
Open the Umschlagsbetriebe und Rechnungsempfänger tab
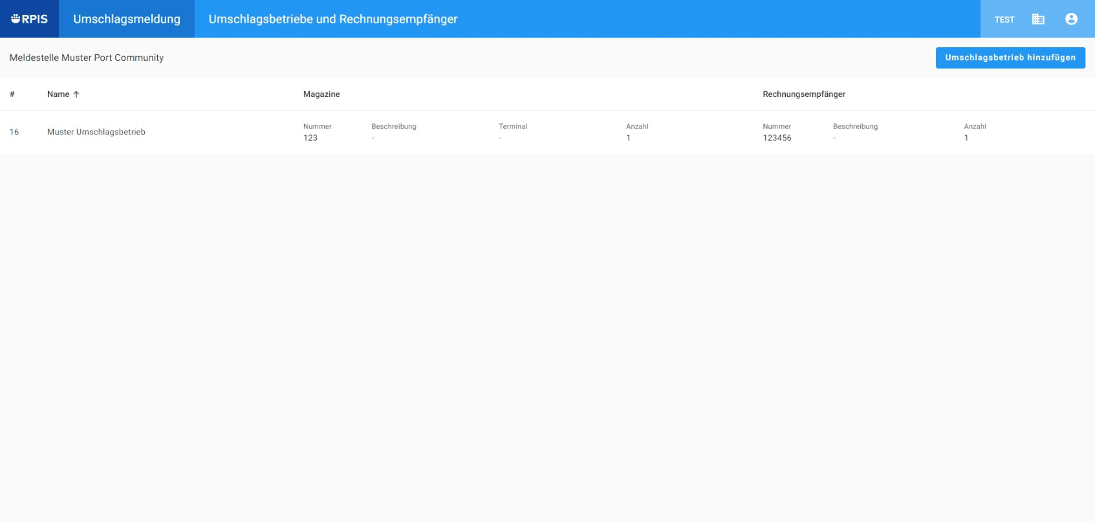333,19
